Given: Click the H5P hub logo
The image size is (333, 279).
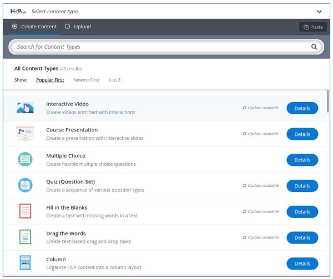Looking at the screenshot, I should pyautogui.click(x=18, y=11).
